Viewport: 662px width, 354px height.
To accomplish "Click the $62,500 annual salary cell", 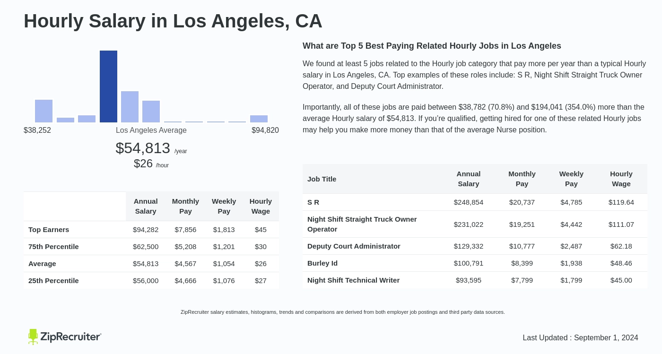I will [x=146, y=247].
